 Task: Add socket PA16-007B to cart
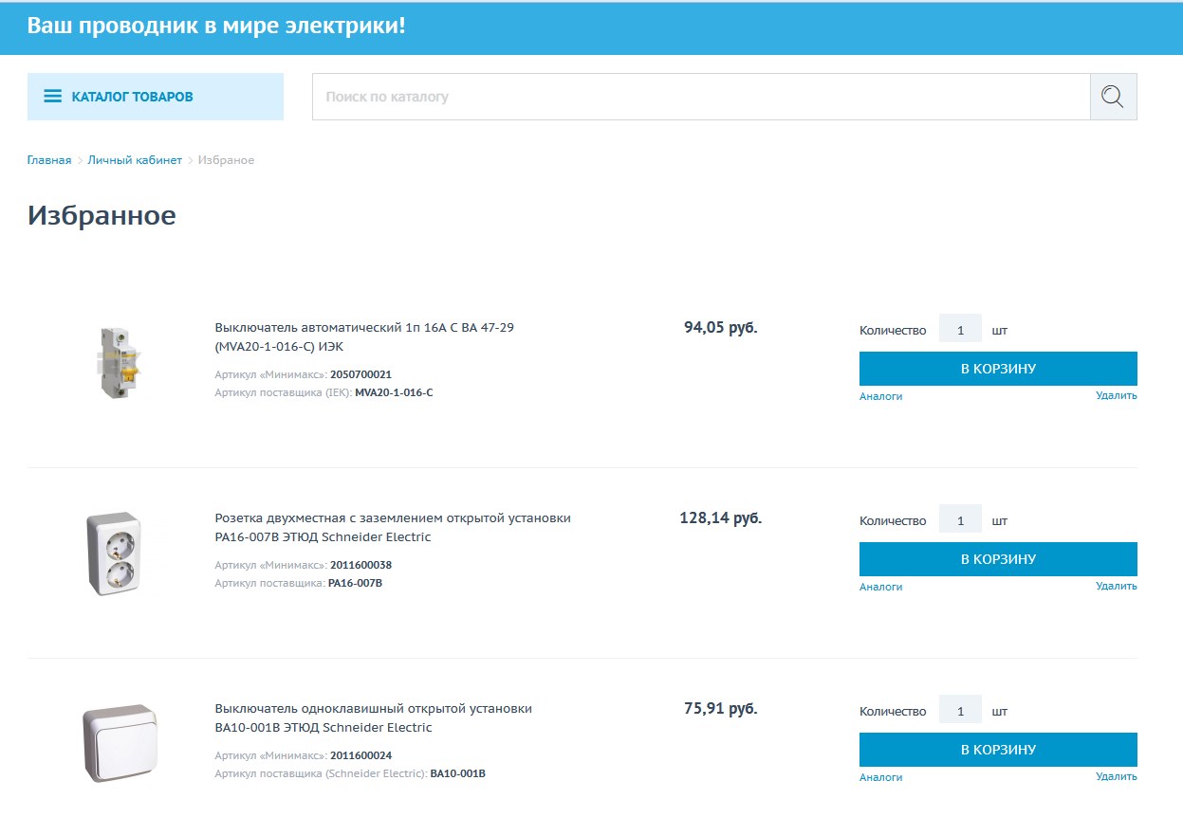coord(998,559)
